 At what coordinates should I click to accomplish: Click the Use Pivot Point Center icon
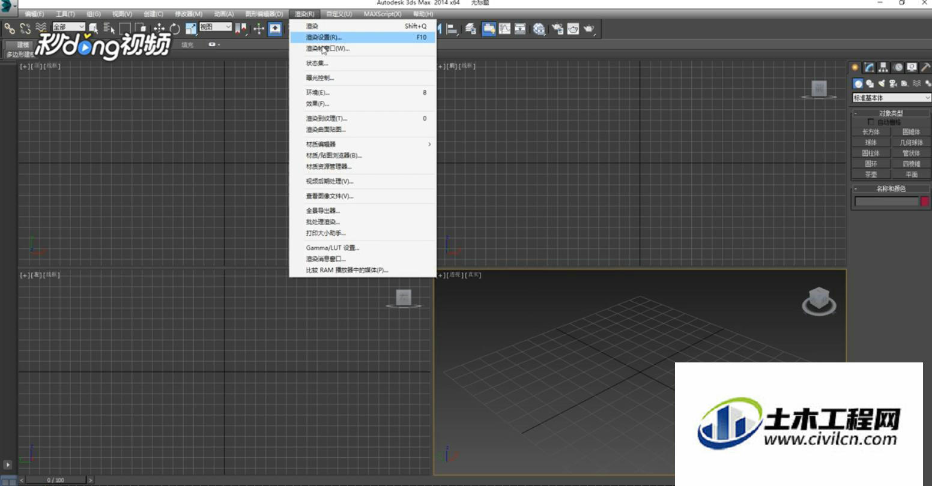coord(241,28)
